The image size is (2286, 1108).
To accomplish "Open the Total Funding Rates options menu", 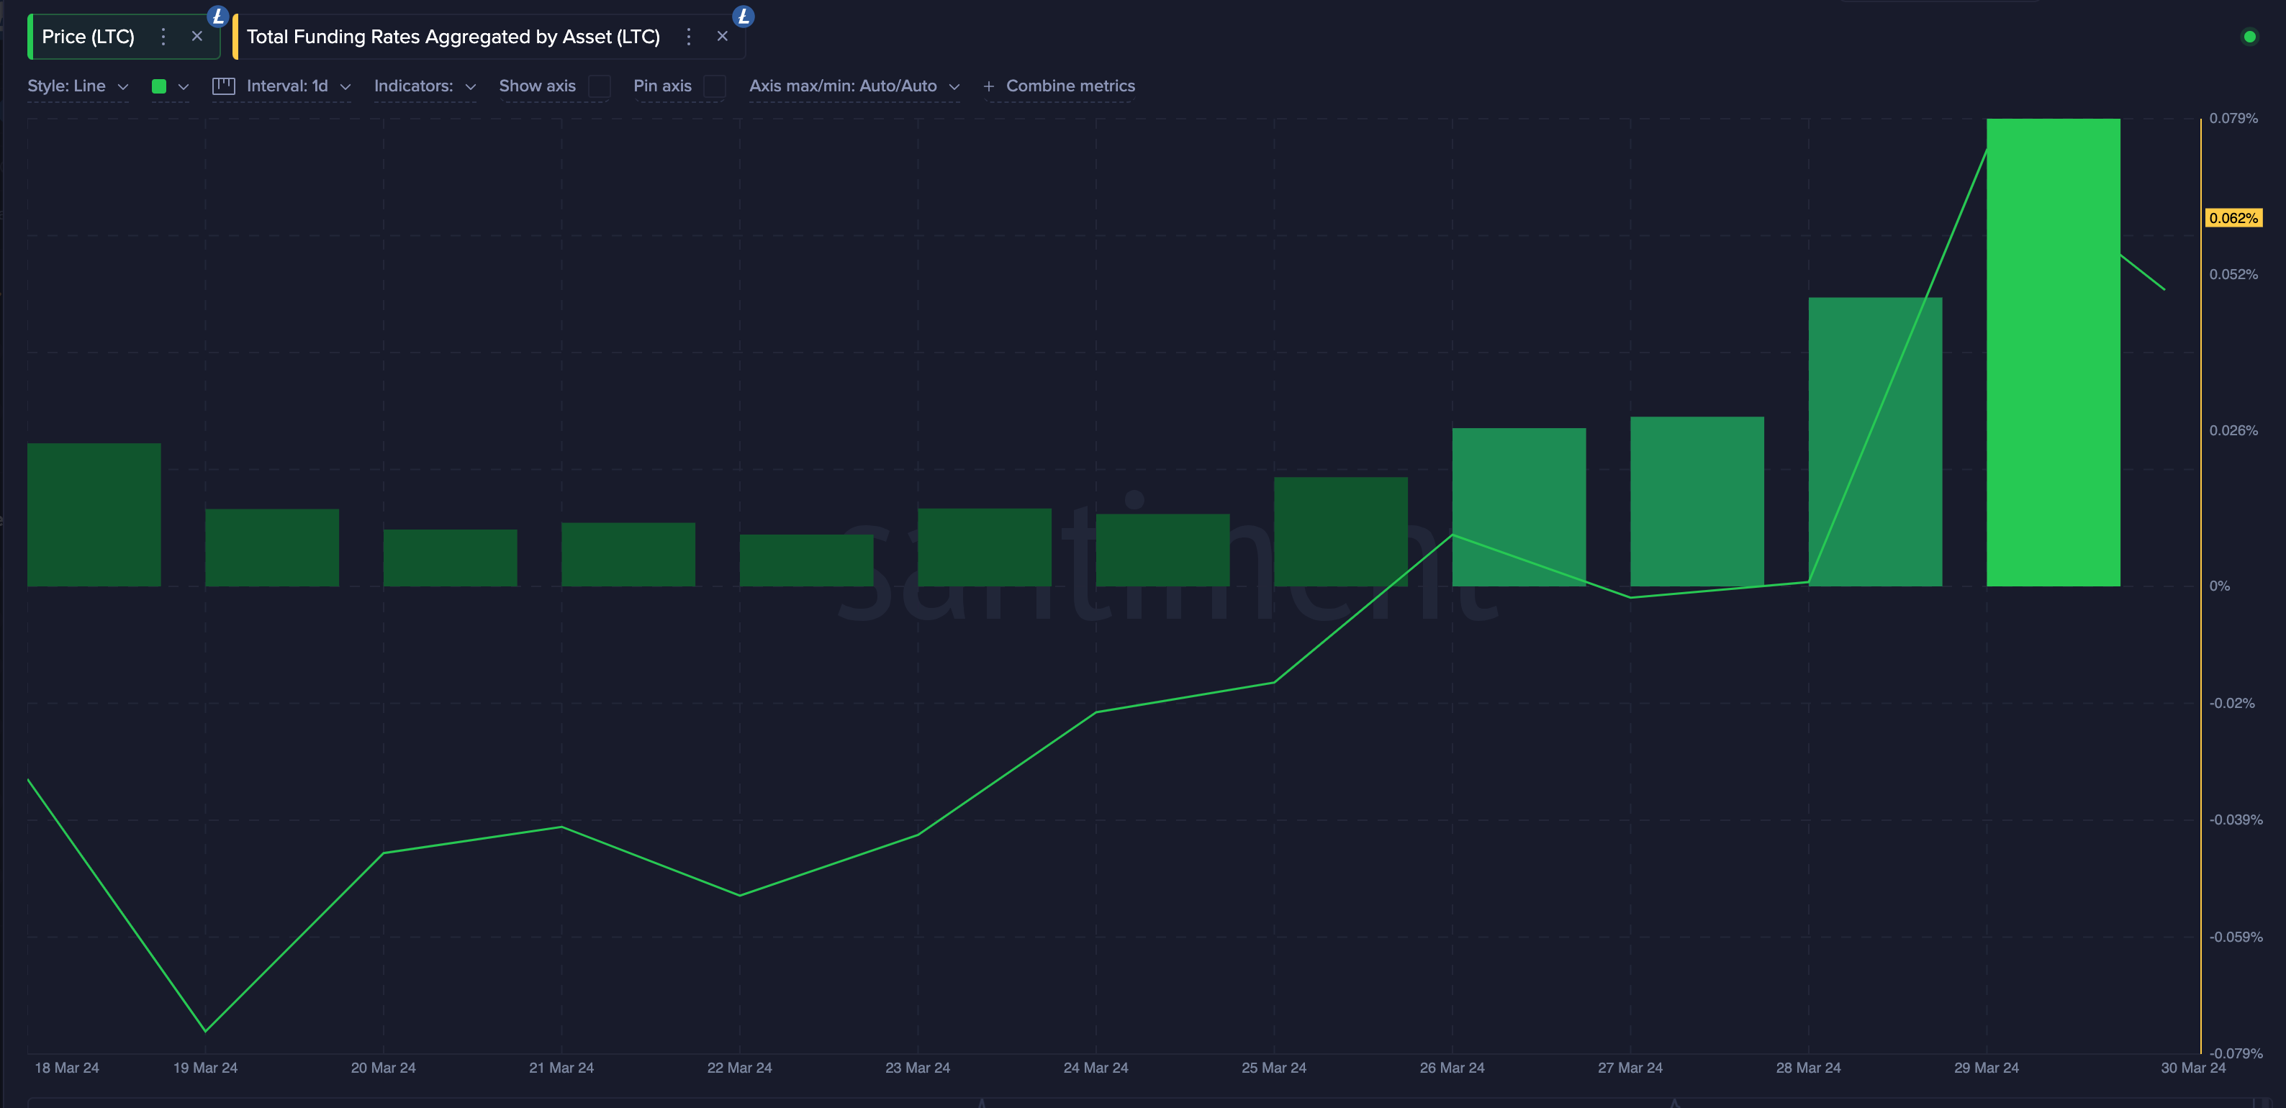I will 689,37.
